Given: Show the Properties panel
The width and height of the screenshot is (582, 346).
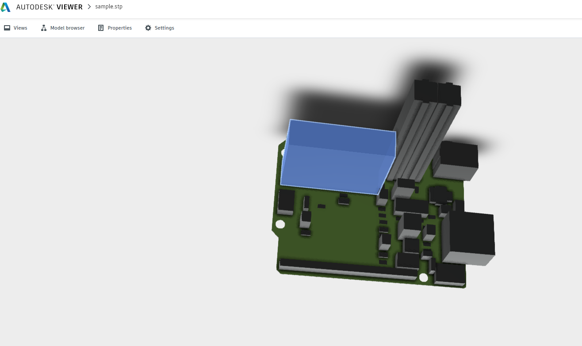Looking at the screenshot, I should coord(115,28).
